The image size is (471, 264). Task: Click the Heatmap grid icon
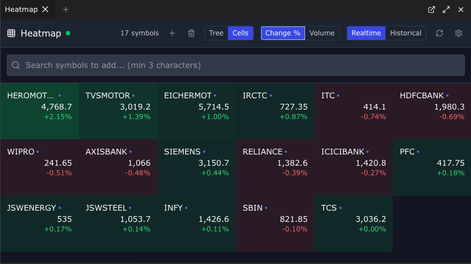click(x=11, y=33)
